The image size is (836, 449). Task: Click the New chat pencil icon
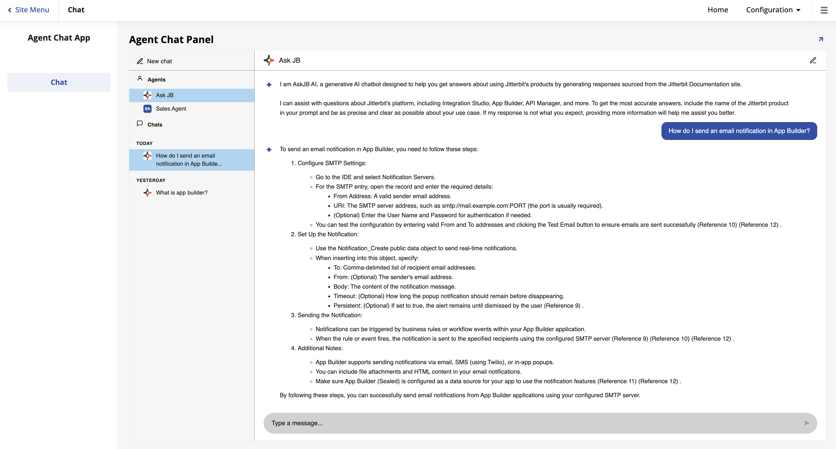tap(140, 61)
